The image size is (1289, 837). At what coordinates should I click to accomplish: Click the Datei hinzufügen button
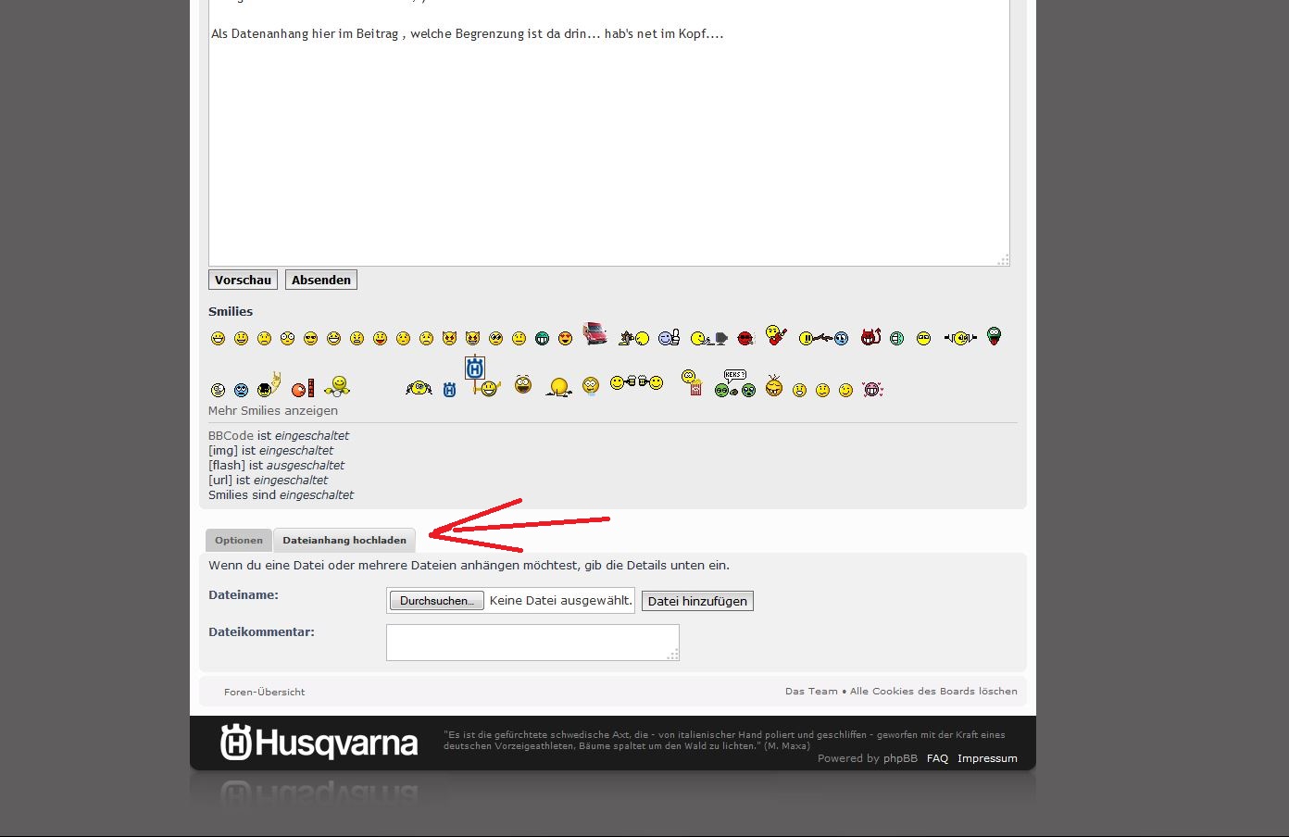[697, 601]
